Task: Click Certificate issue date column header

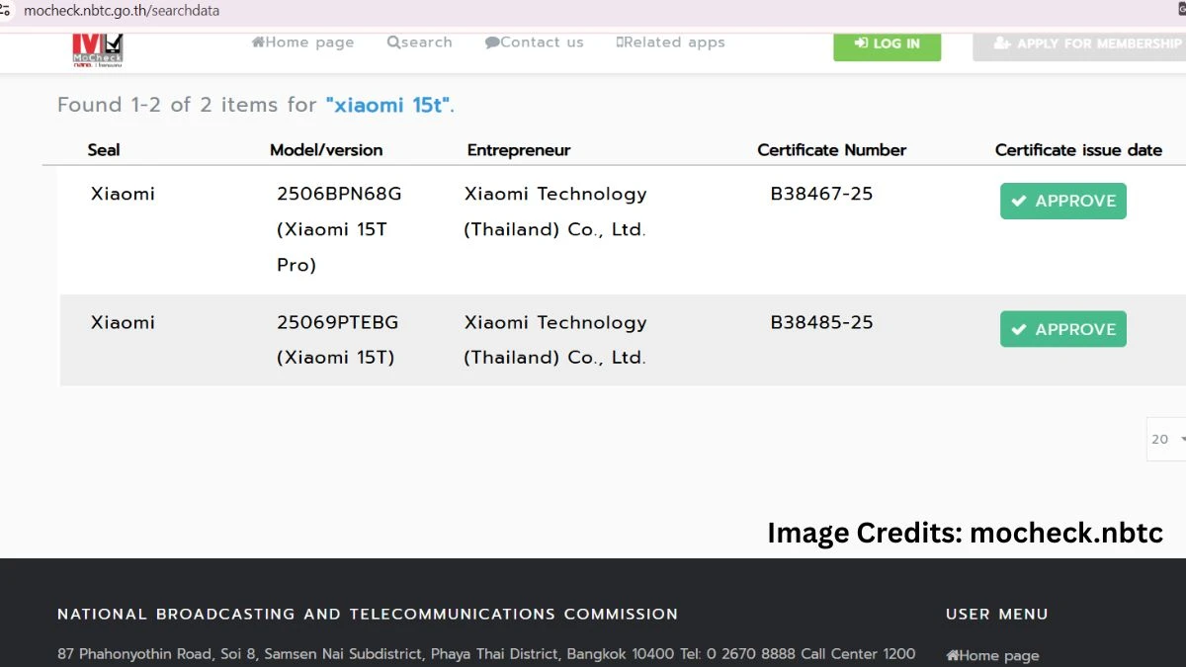Action: 1078,150
